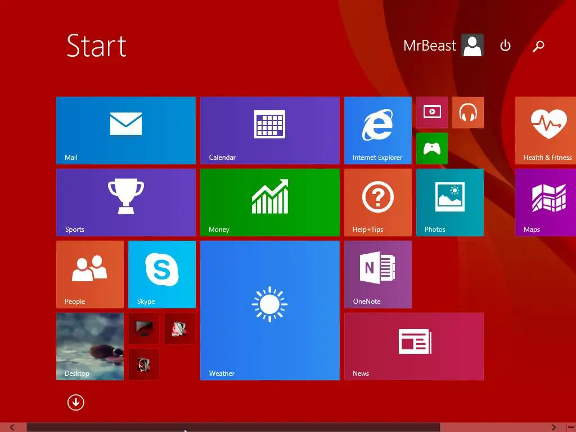Open the Video app small tile
The width and height of the screenshot is (576, 432).
tap(432, 112)
